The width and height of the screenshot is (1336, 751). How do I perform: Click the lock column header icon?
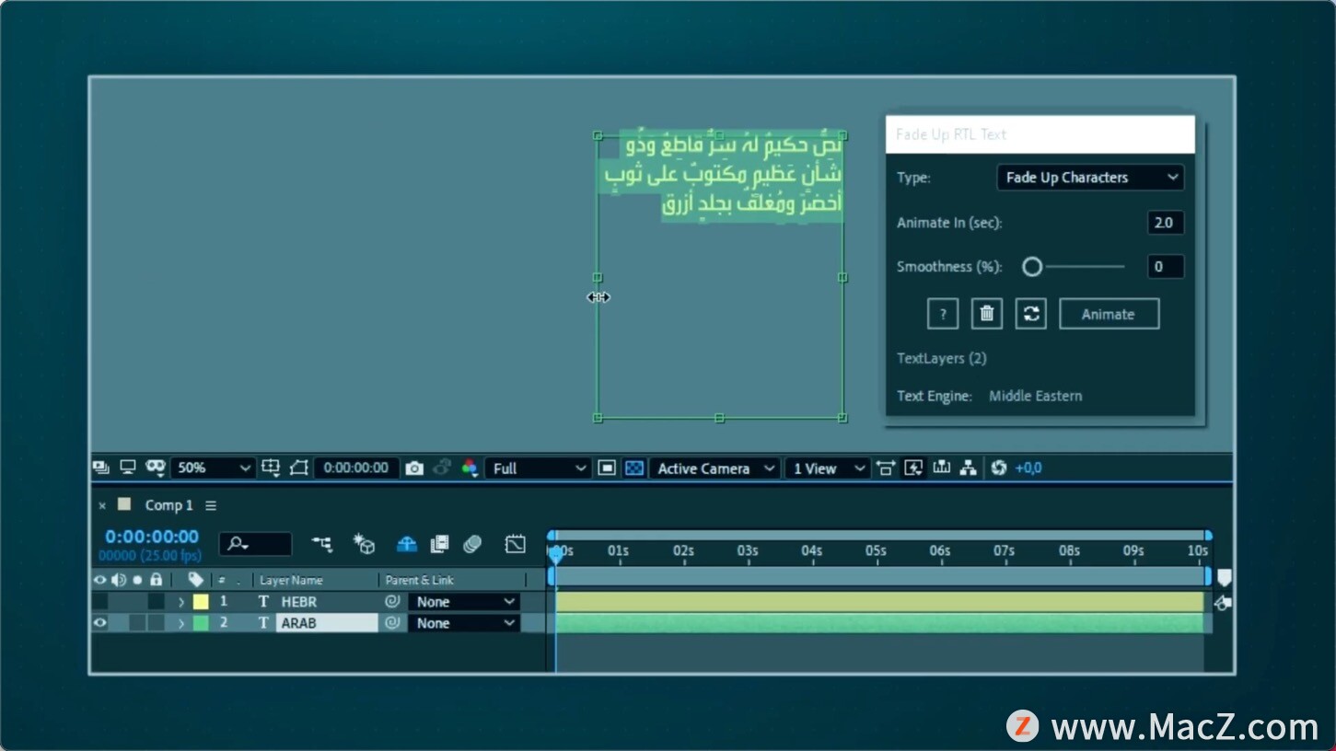pyautogui.click(x=157, y=580)
